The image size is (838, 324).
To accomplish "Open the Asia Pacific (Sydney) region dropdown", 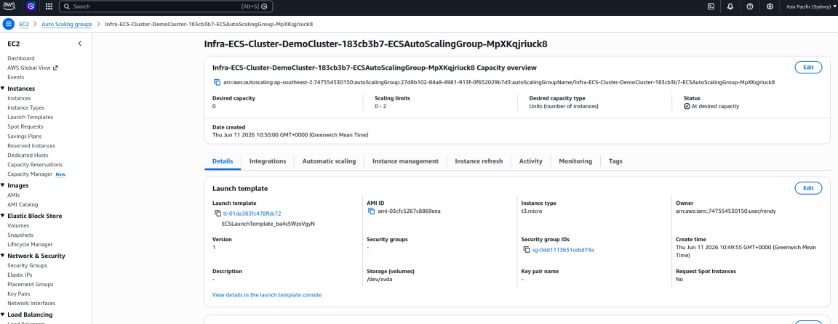I will [x=811, y=7].
